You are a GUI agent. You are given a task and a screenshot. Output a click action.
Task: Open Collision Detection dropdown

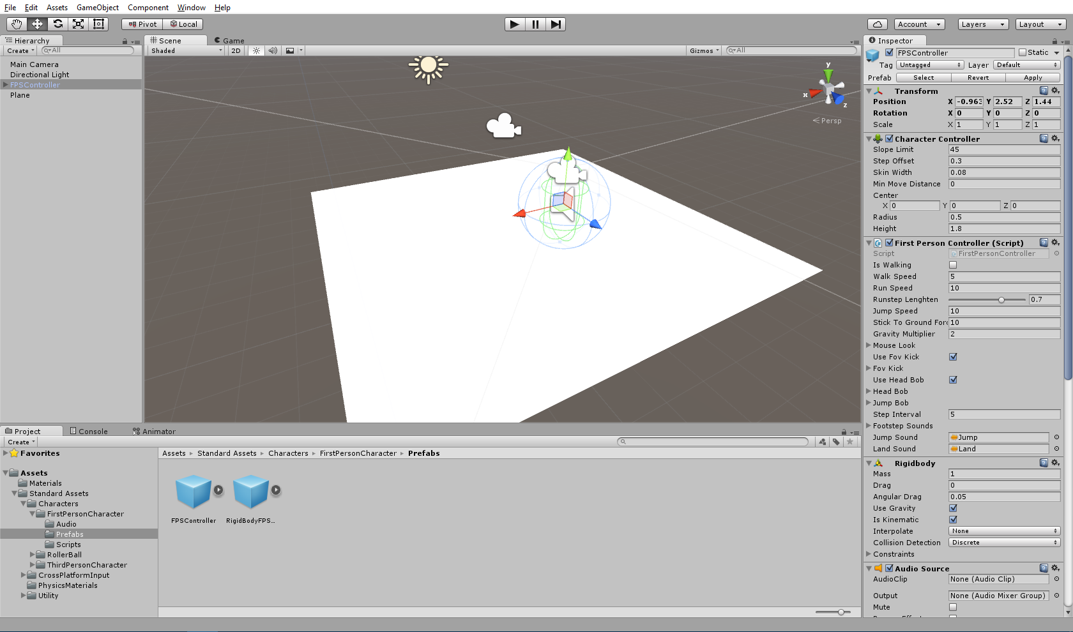point(1004,543)
